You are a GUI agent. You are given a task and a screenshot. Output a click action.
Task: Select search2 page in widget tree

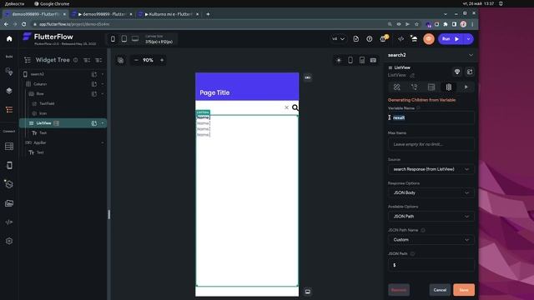point(37,74)
